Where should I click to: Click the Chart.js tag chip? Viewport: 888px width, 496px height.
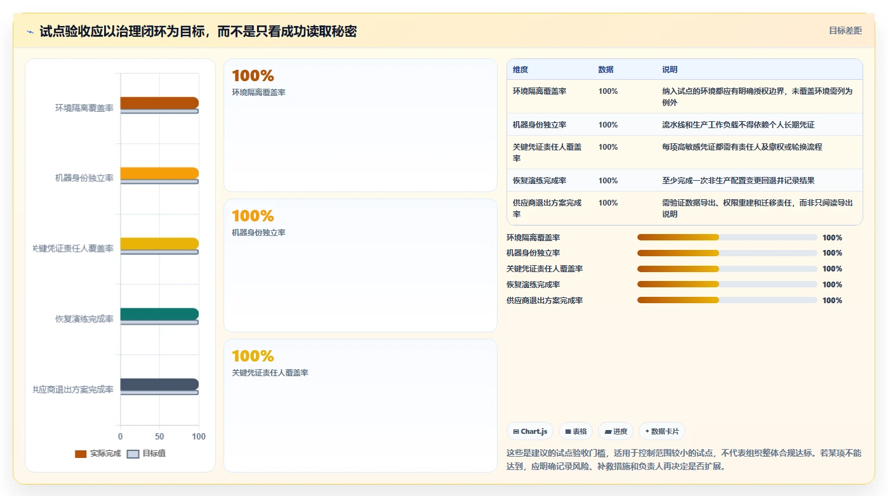coord(530,431)
